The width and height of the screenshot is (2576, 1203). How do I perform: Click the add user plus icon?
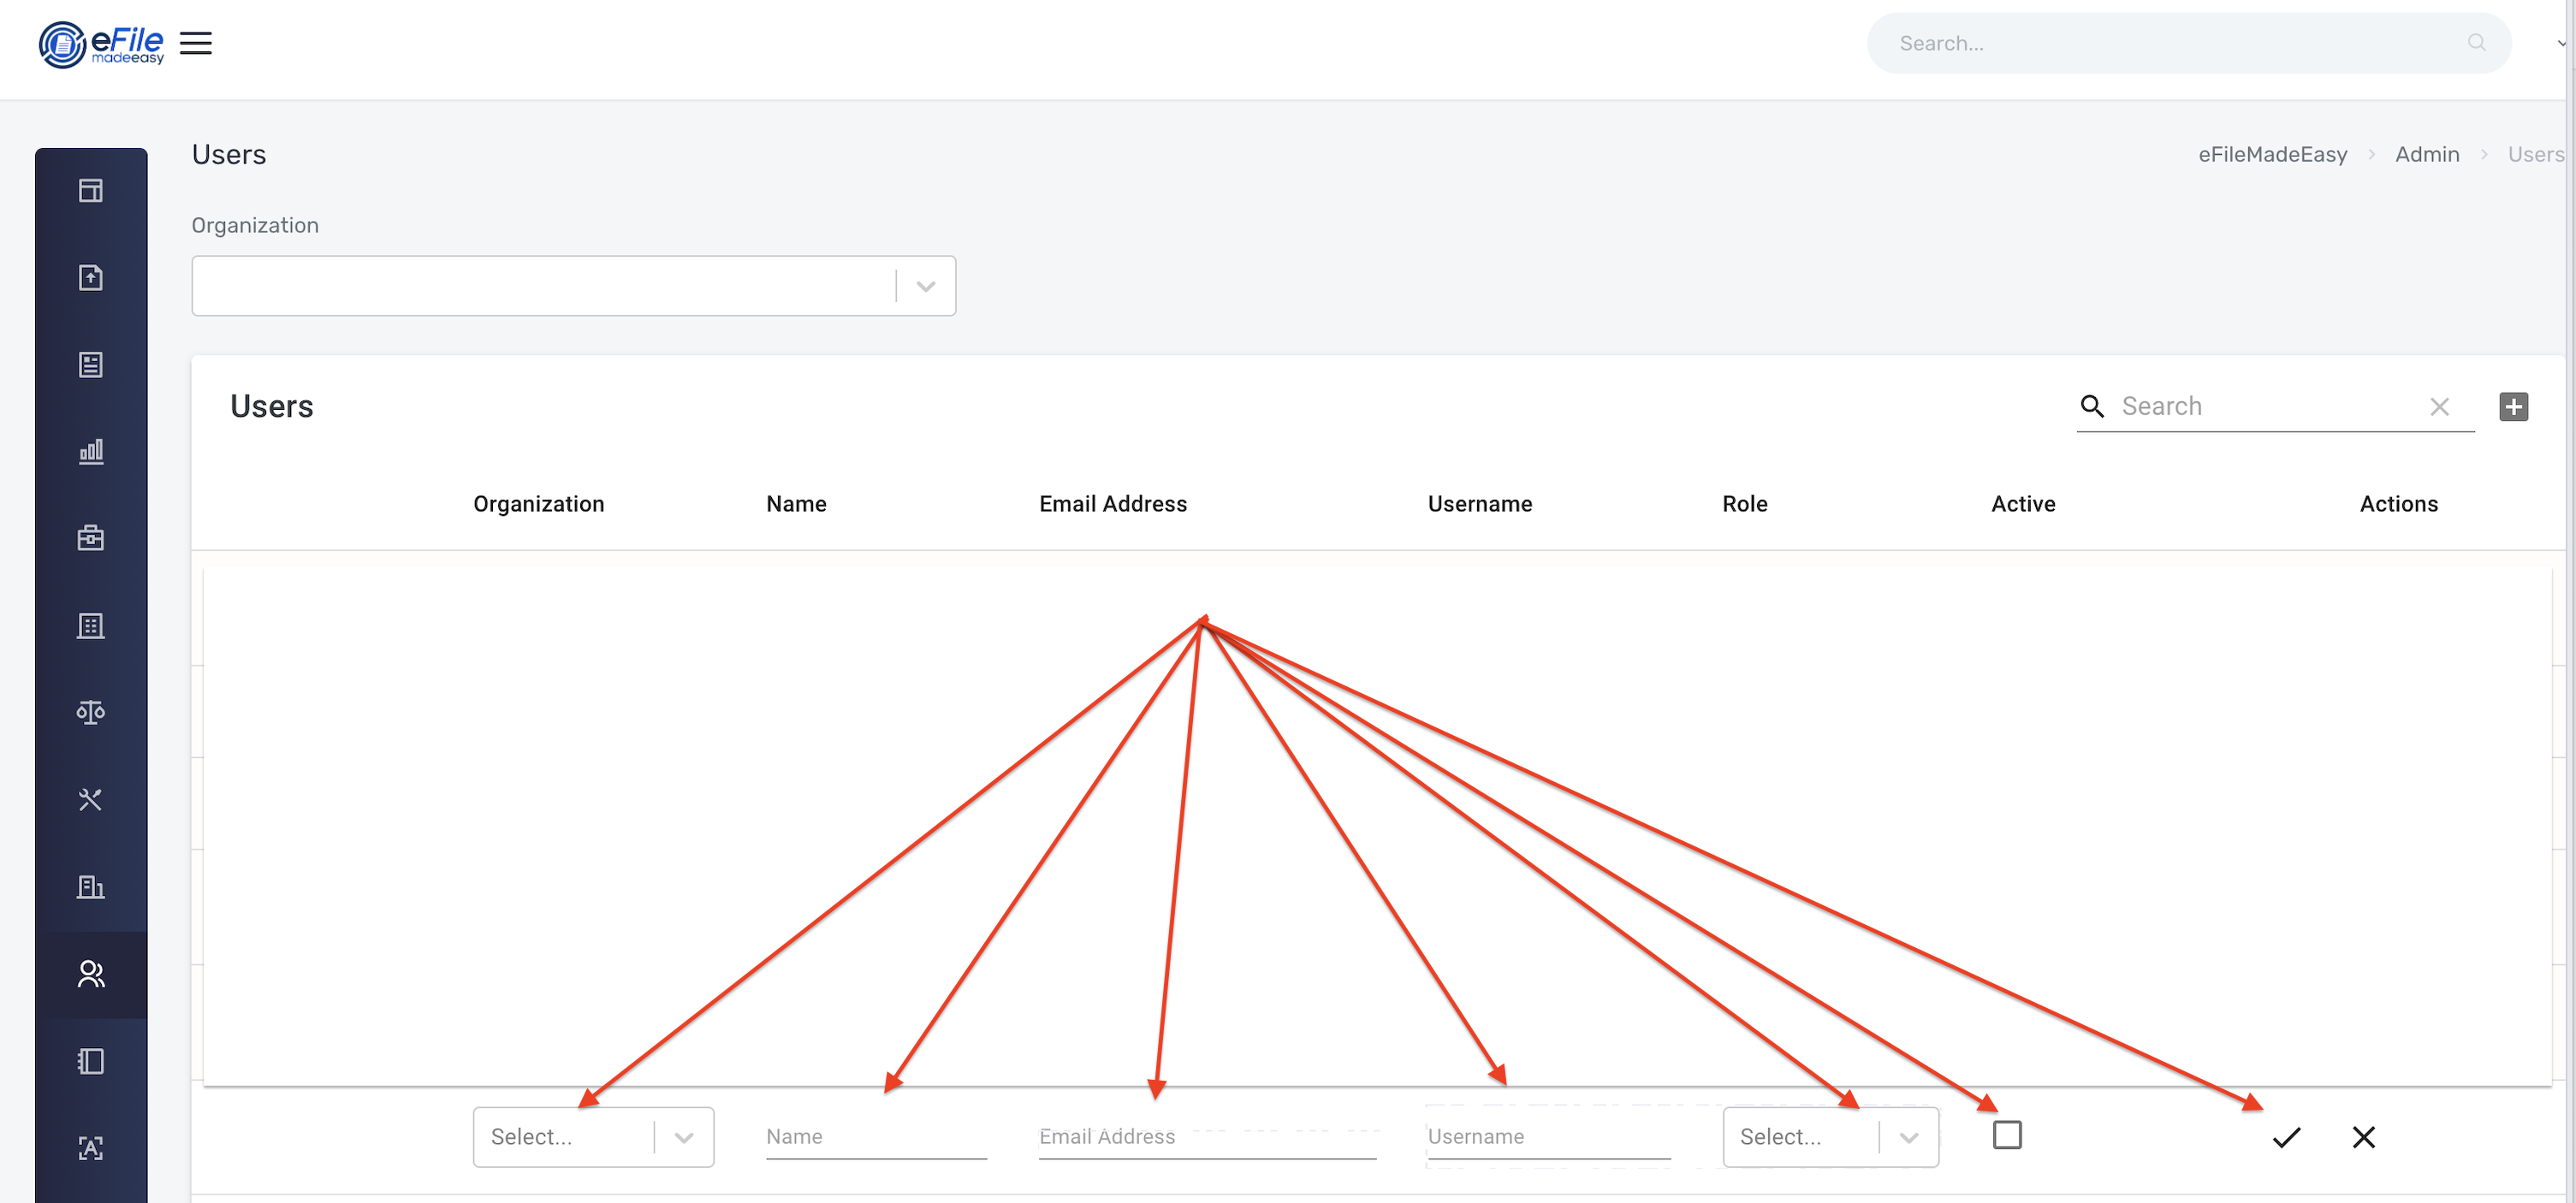click(x=2513, y=407)
